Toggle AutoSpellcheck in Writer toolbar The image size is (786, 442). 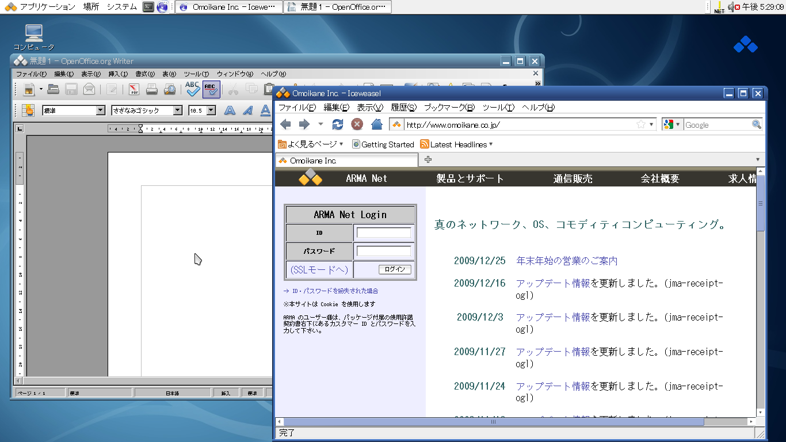211,89
